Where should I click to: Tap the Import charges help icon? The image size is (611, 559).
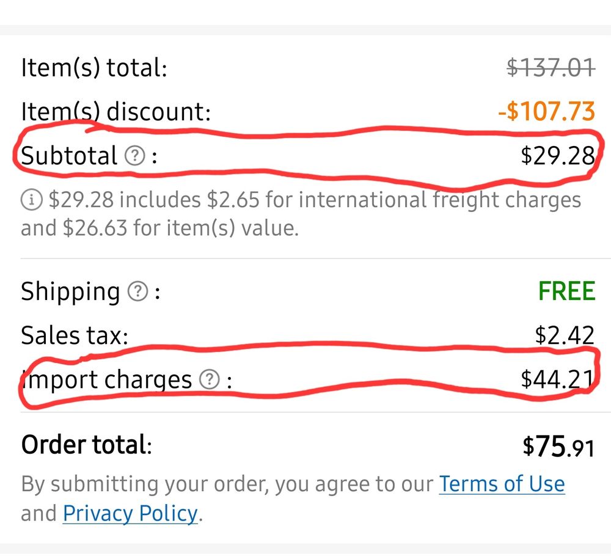coord(209,380)
